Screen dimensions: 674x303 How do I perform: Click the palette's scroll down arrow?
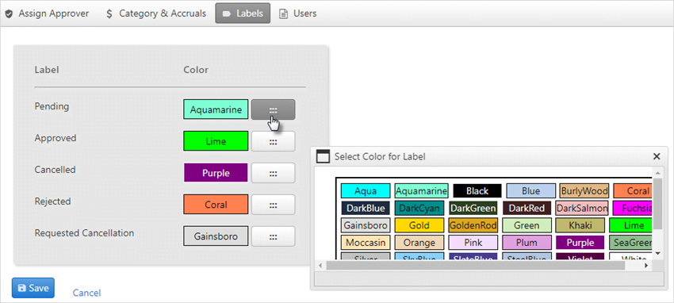point(657,254)
